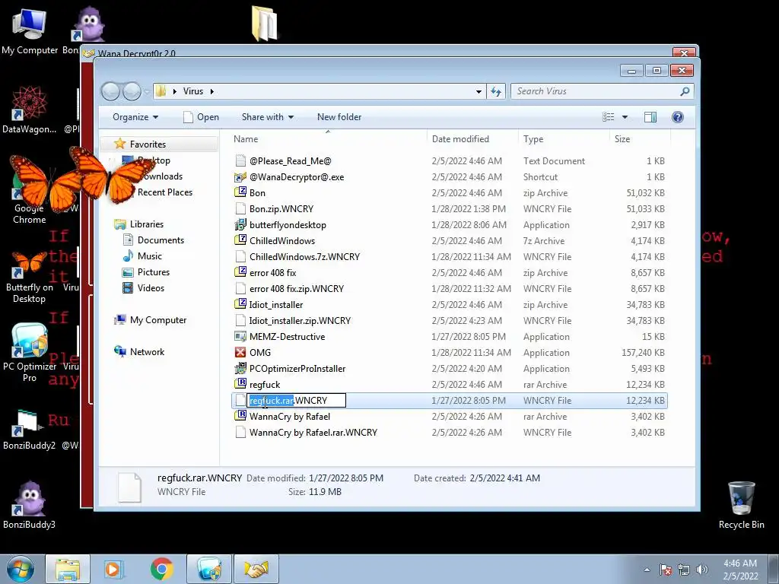Open Windows Media Player from taskbar

[114, 569]
